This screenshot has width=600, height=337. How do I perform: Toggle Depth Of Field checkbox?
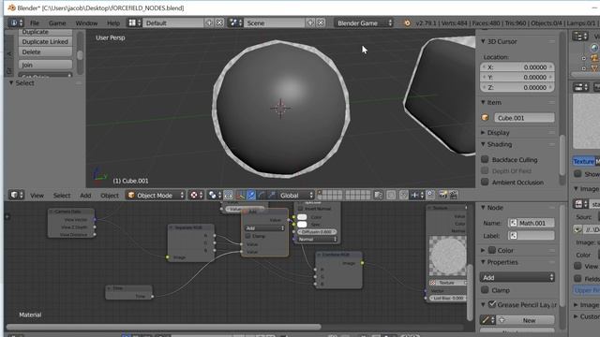click(485, 170)
